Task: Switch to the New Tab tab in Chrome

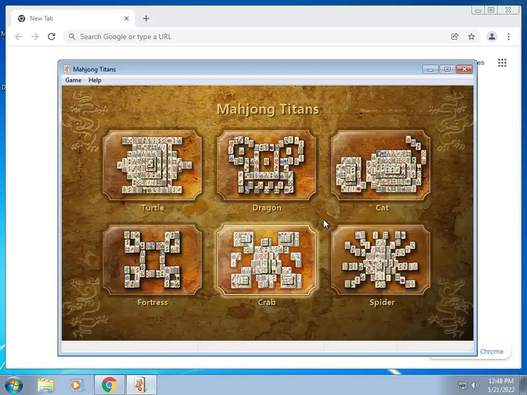Action: coord(73,19)
